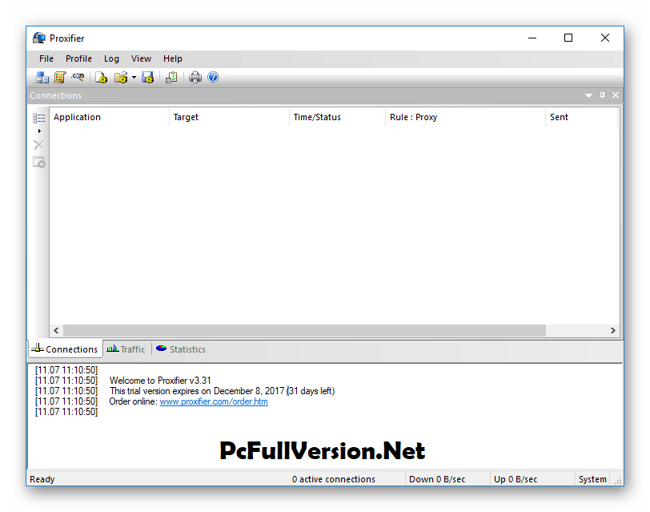
Task: Open the Profile menu
Action: [x=78, y=59]
